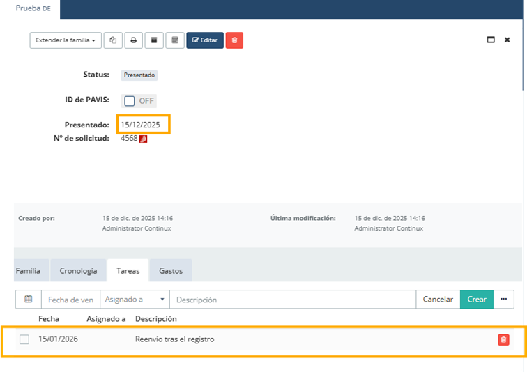
Task: Switch to the Cronología tab
Action: tap(78, 270)
